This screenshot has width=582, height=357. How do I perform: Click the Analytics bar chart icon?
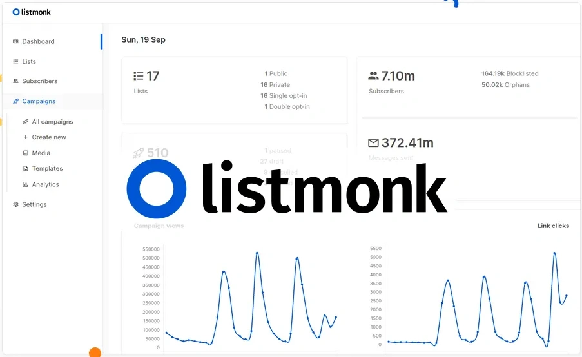(x=25, y=184)
